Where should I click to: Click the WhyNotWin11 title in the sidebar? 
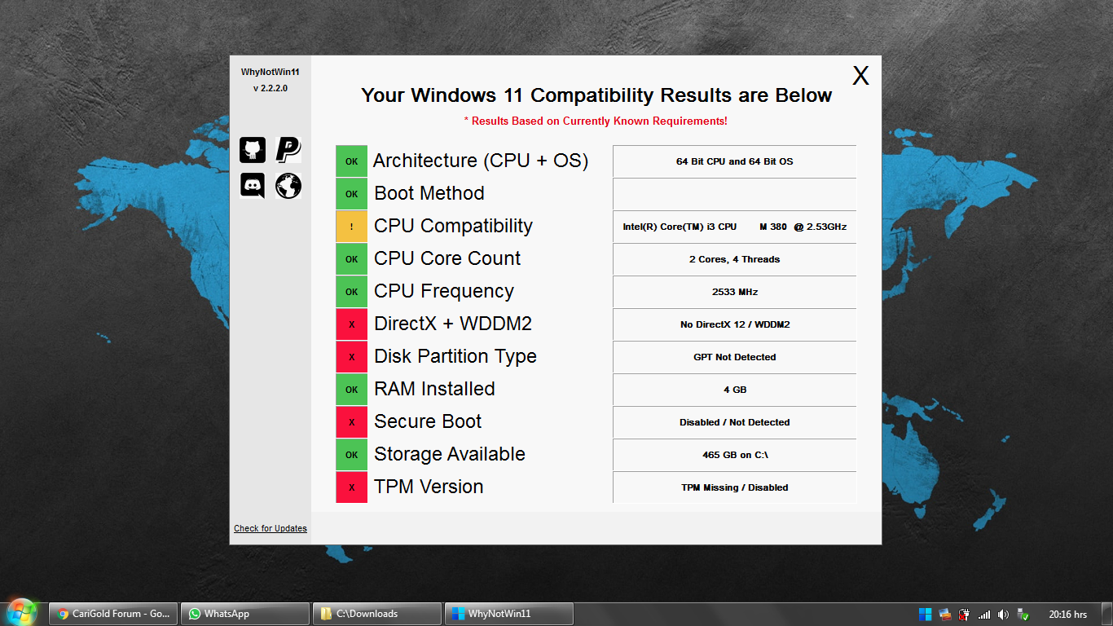tap(270, 72)
